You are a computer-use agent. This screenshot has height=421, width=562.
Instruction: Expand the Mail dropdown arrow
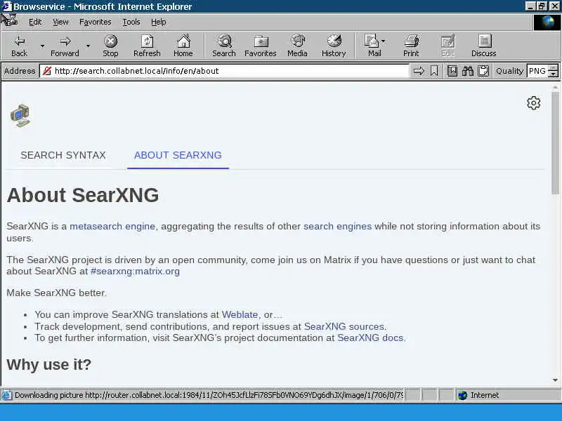coord(384,41)
